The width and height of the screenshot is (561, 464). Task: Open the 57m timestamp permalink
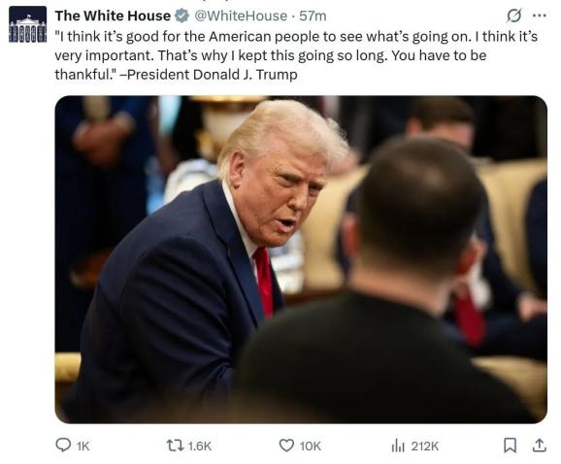(x=313, y=17)
